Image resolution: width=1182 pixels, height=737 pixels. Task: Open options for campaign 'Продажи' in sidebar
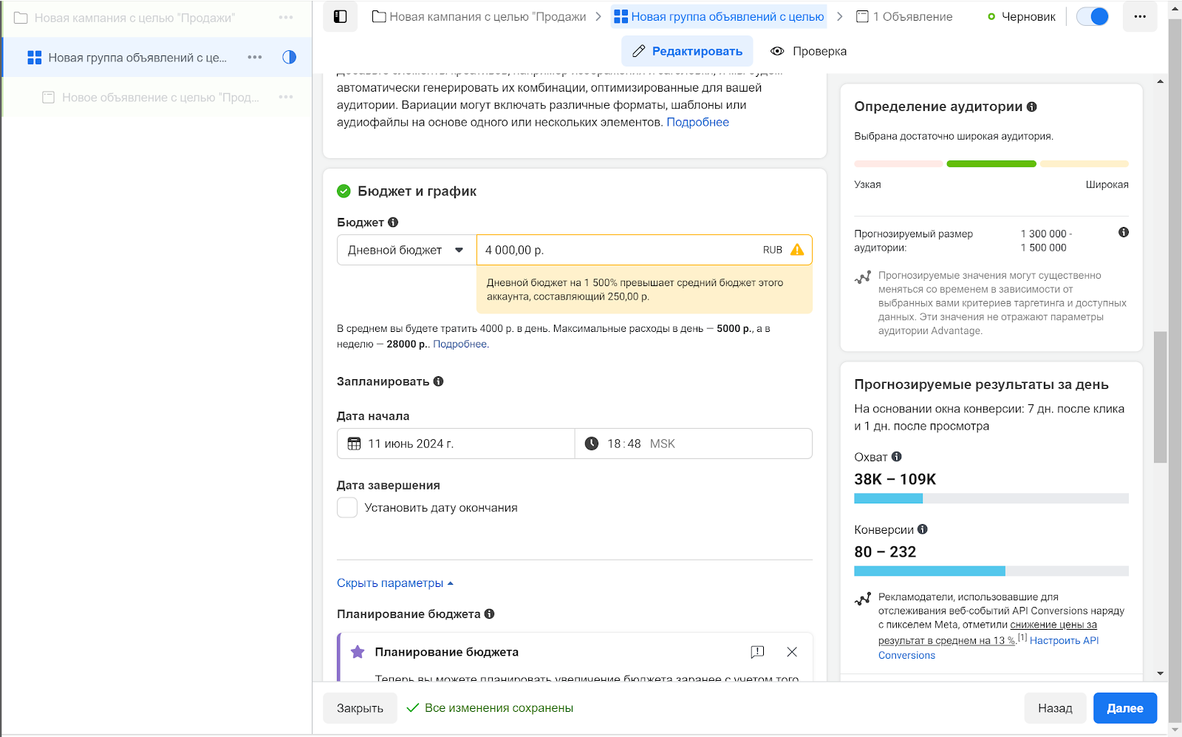pyautogui.click(x=286, y=17)
